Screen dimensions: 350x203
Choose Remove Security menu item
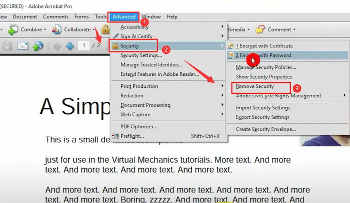[287, 86]
